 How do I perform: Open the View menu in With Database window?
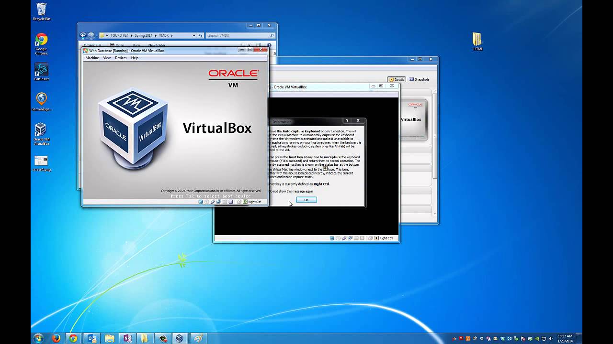107,58
